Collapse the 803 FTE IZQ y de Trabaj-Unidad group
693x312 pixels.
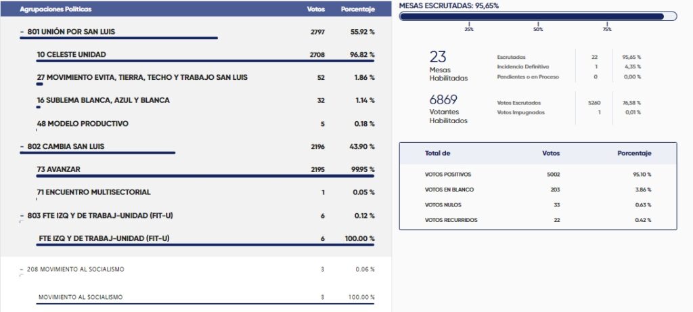[22, 216]
